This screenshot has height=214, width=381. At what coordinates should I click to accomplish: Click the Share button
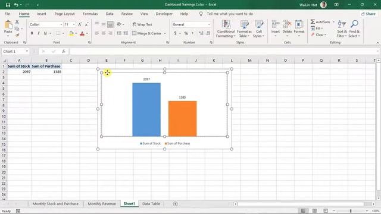coord(368,14)
